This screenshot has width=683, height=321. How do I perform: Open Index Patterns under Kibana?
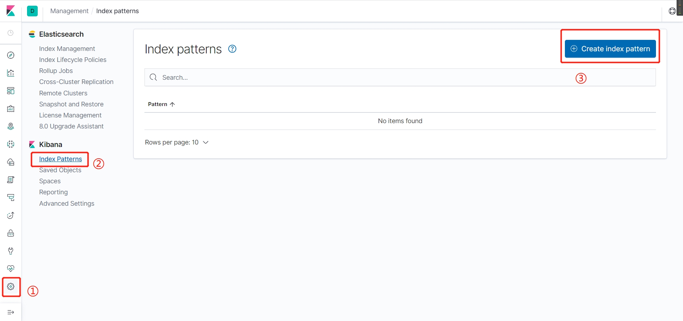click(x=60, y=159)
